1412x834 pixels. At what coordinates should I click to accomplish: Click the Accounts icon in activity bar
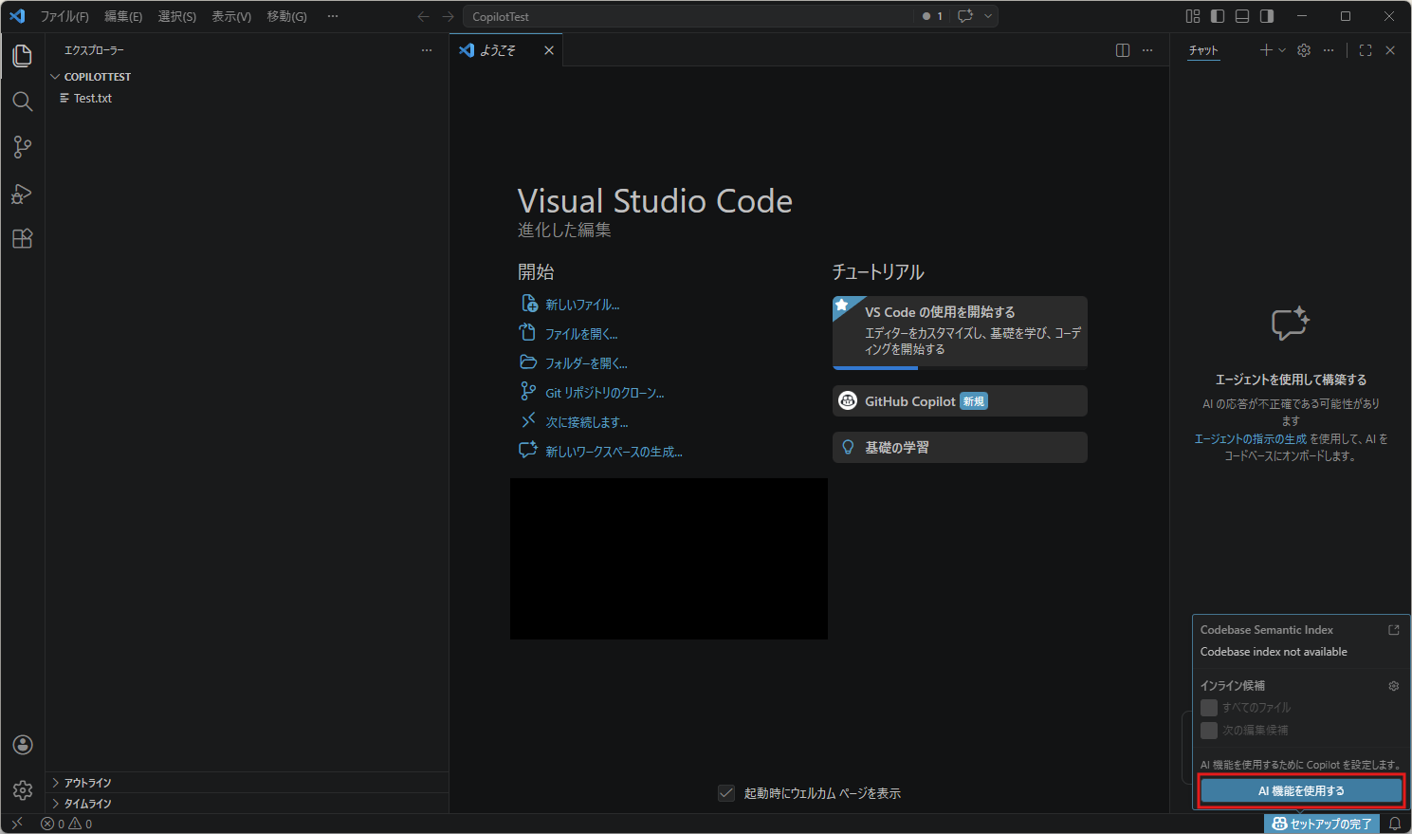(23, 745)
